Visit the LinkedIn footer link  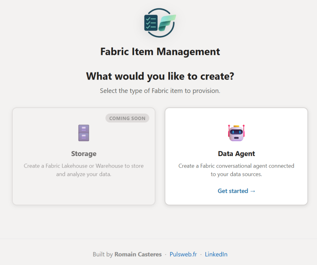[216, 254]
